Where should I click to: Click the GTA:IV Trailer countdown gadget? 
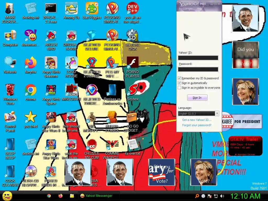coord(245,146)
